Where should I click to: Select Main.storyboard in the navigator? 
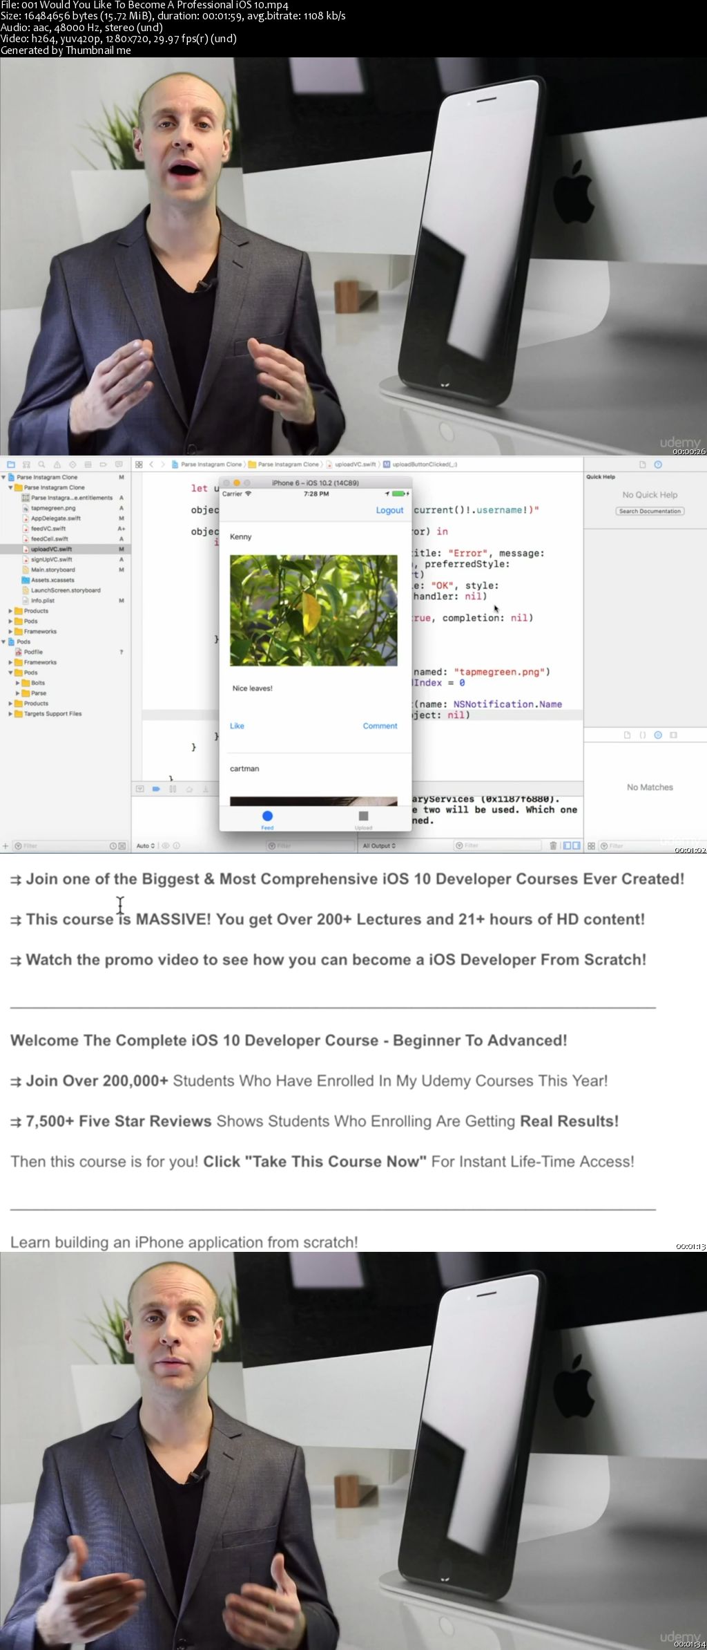pyautogui.click(x=66, y=570)
